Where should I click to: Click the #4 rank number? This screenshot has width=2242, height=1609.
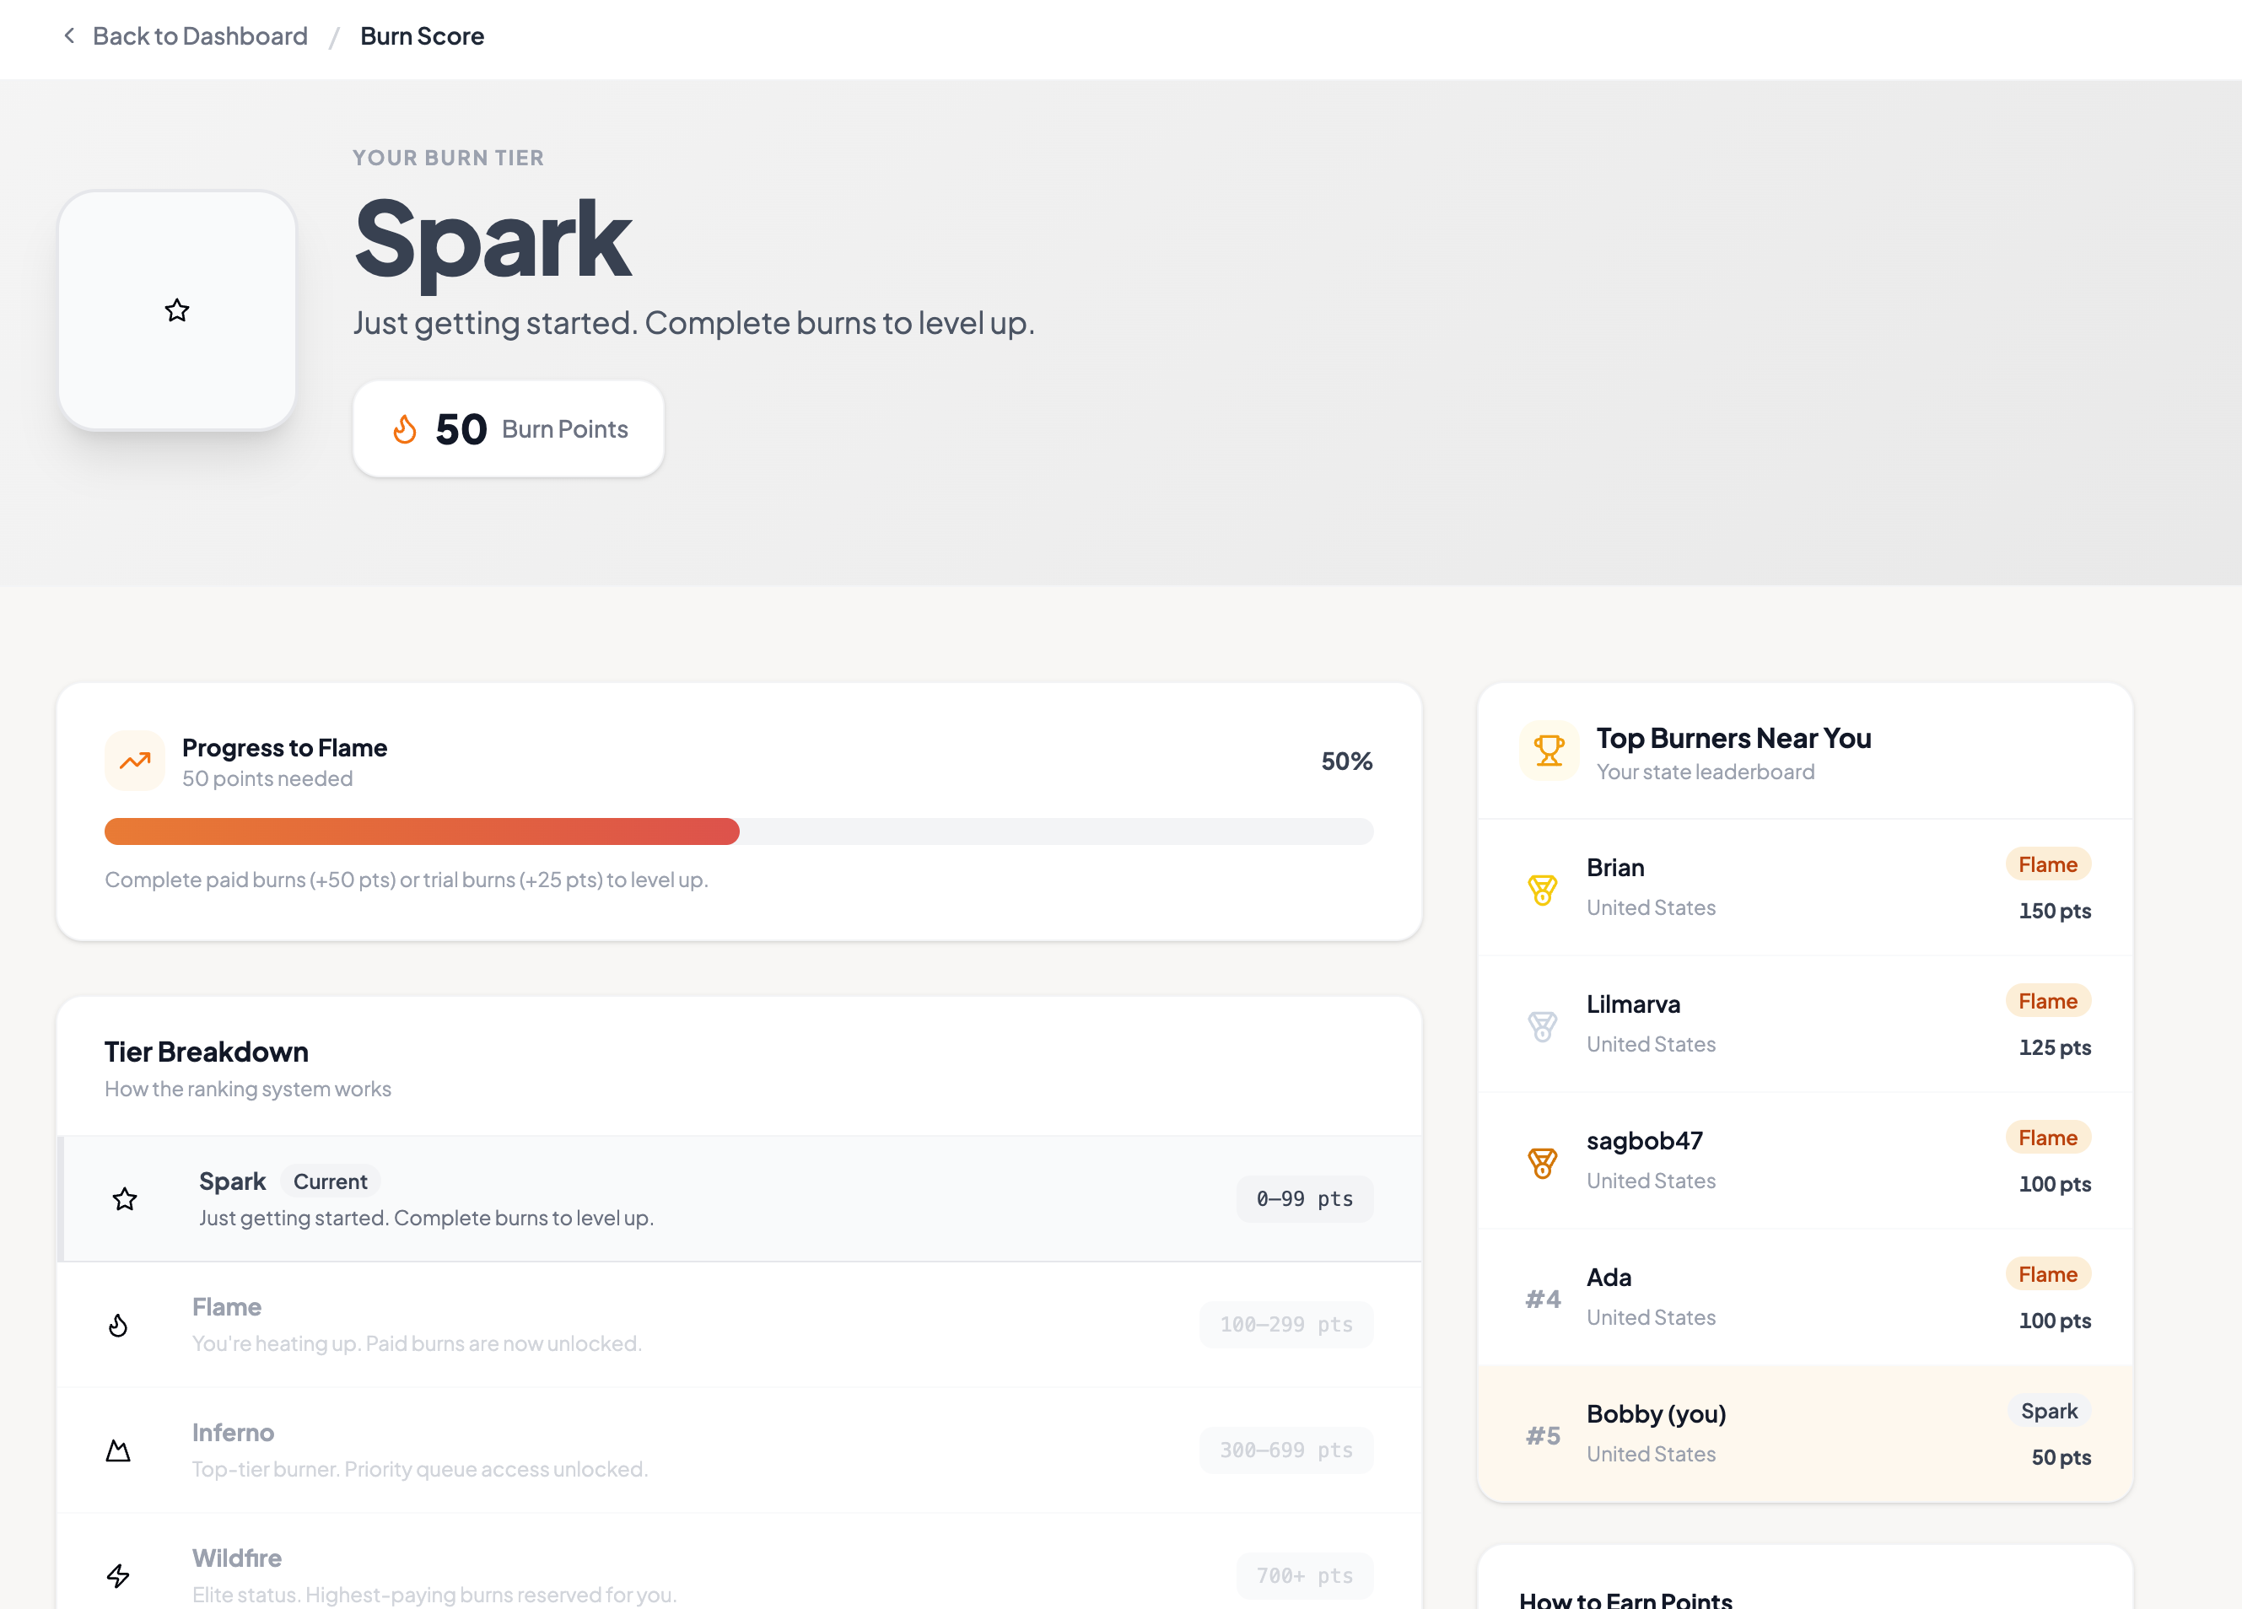pos(1542,1299)
